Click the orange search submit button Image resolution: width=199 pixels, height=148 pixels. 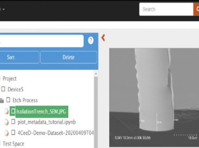(196, 9)
